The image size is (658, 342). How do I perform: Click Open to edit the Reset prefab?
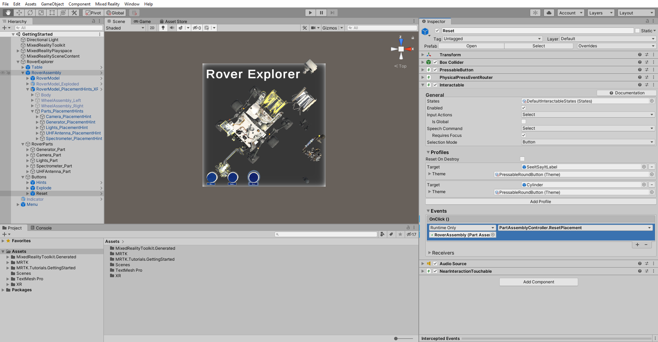471,46
